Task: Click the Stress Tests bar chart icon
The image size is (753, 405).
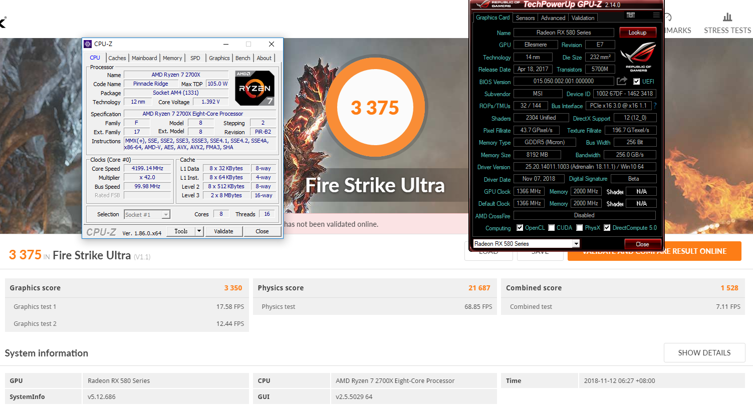Action: coord(727,17)
